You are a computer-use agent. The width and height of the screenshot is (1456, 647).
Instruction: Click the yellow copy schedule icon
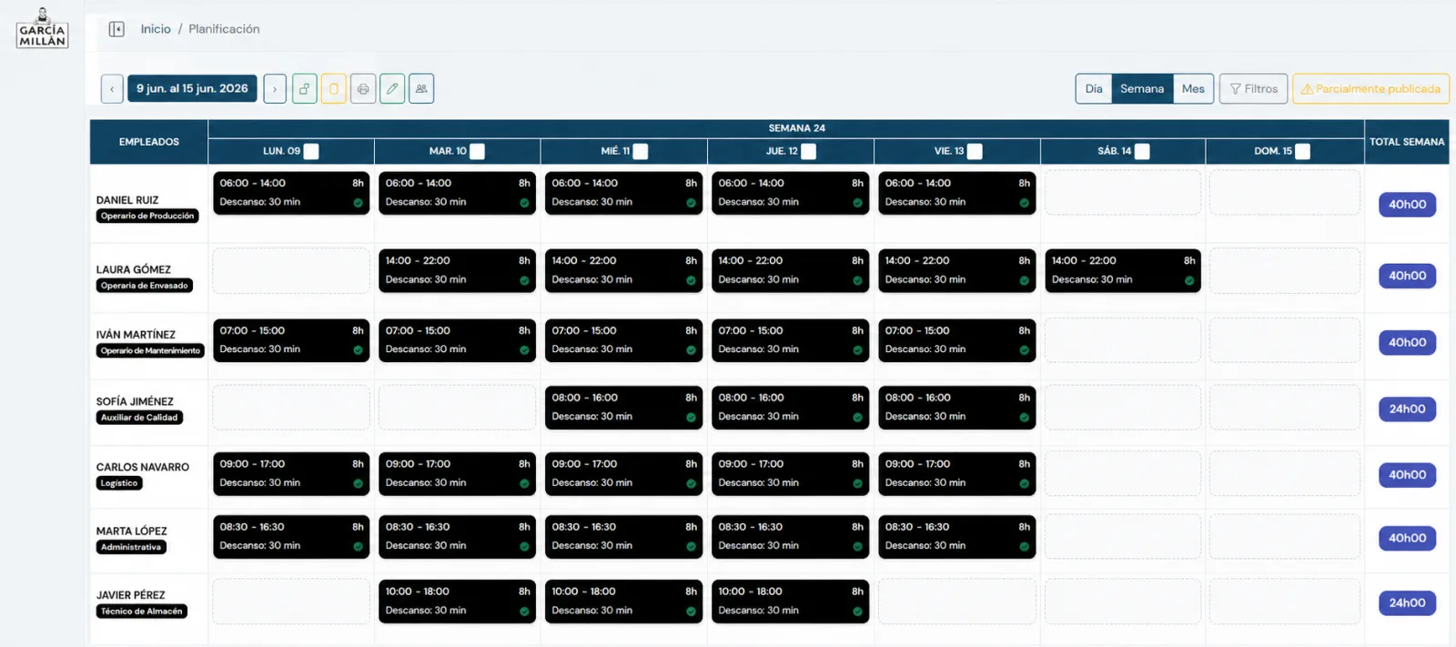click(334, 88)
